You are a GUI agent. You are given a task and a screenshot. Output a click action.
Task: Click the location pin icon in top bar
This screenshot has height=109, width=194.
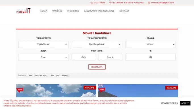pos(110,3)
